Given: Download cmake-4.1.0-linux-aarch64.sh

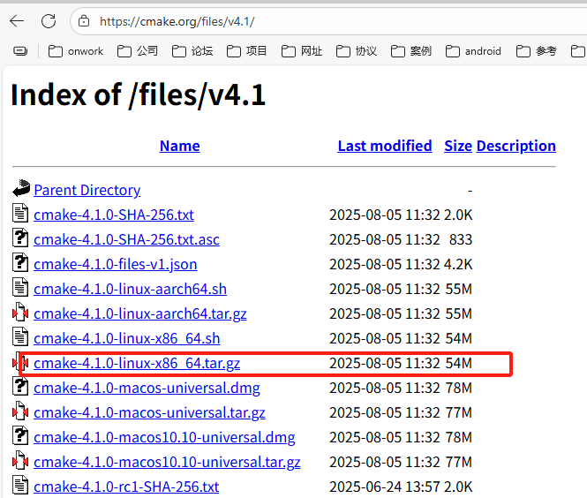Looking at the screenshot, I should 130,289.
